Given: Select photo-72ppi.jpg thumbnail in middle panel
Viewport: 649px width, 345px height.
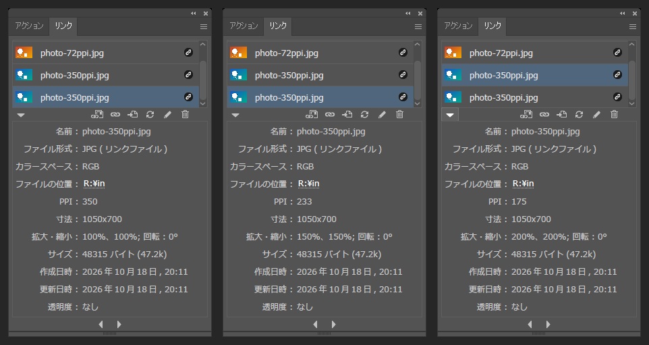Looking at the screenshot, I should (x=238, y=53).
